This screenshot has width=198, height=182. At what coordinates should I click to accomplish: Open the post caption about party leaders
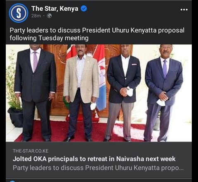[x=97, y=34]
